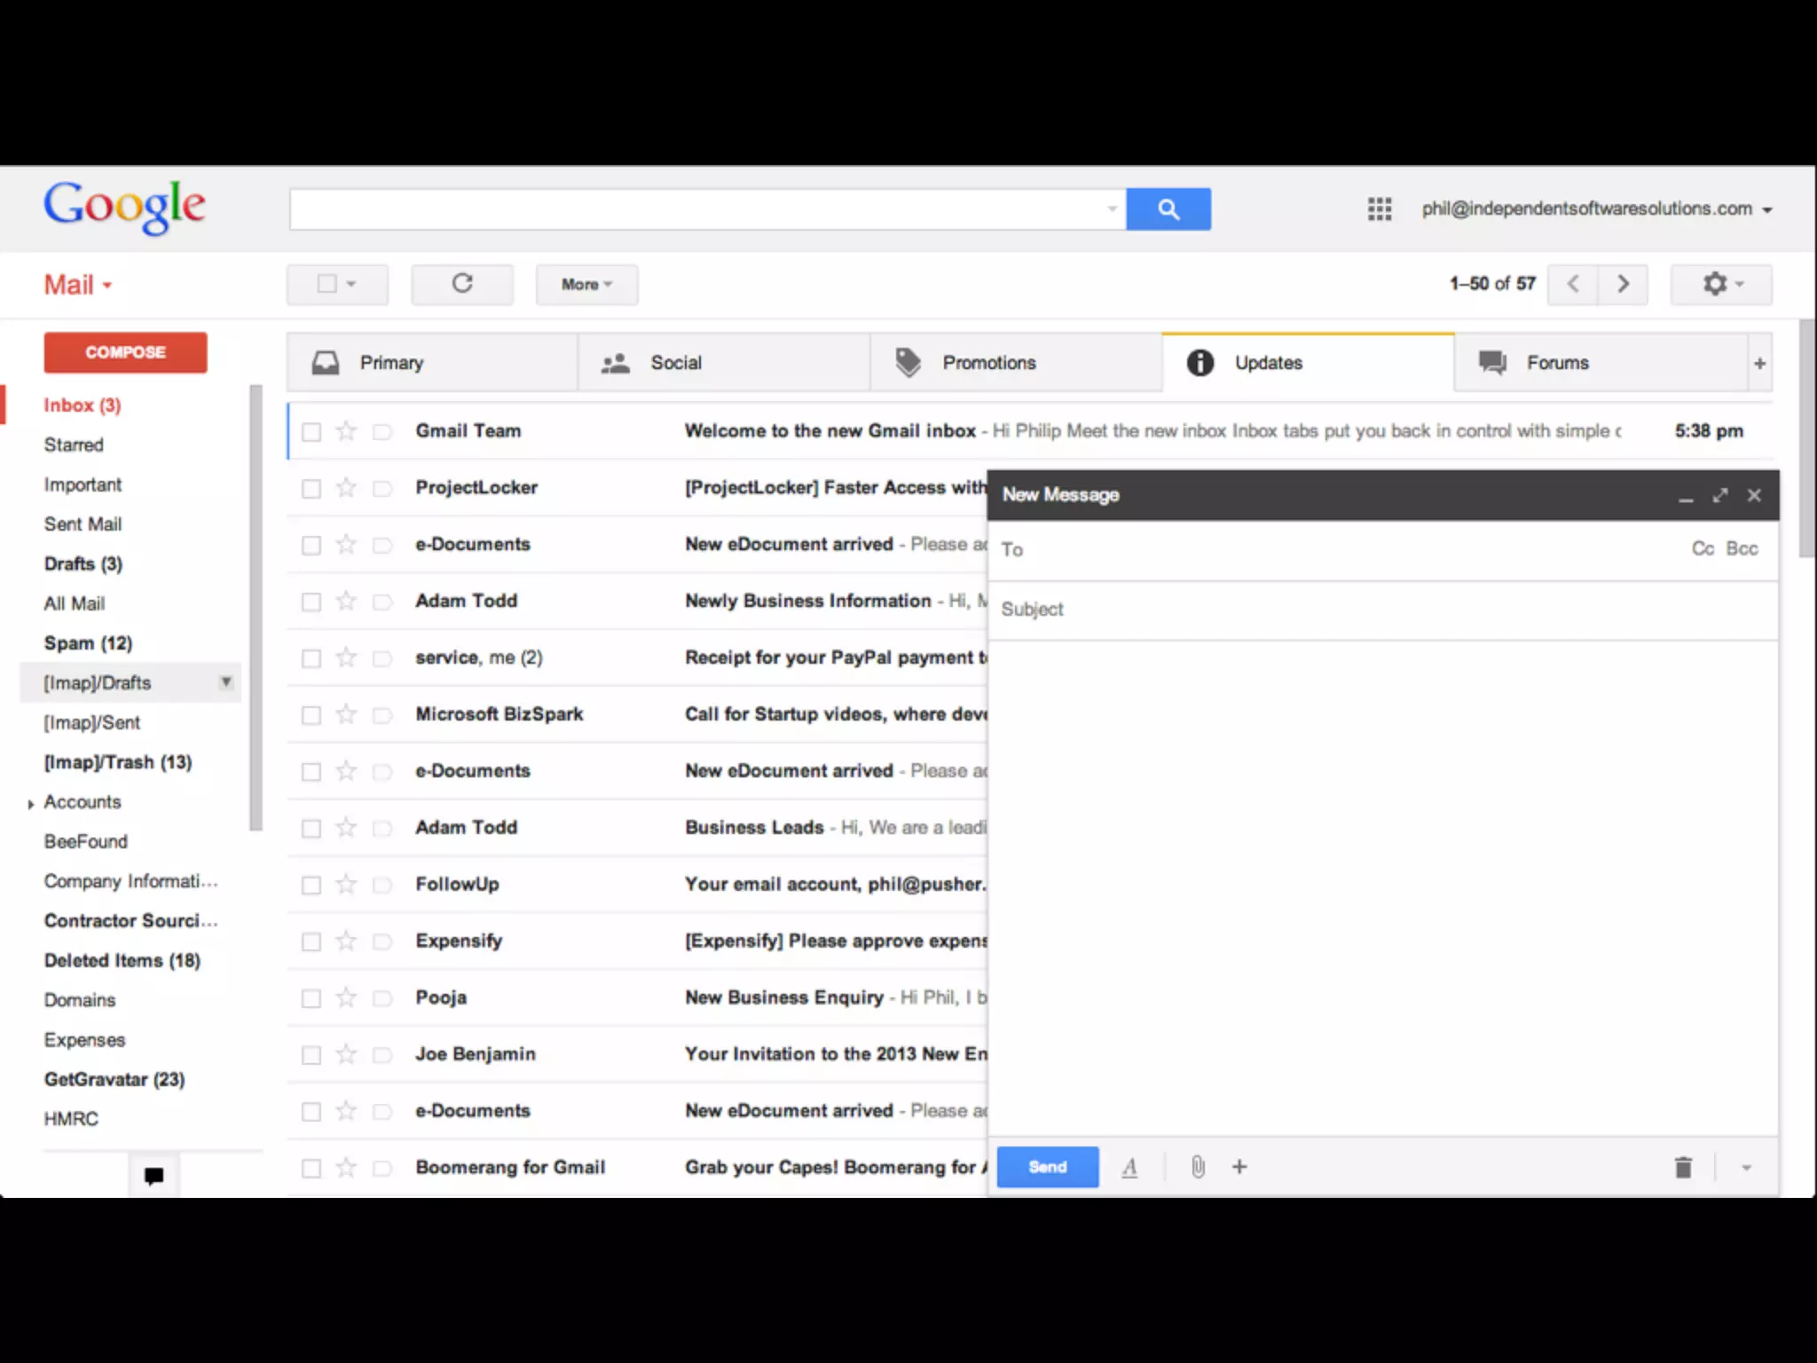Image resolution: width=1817 pixels, height=1363 pixels.
Task: Click the blue search magnifier button
Action: [x=1168, y=209]
